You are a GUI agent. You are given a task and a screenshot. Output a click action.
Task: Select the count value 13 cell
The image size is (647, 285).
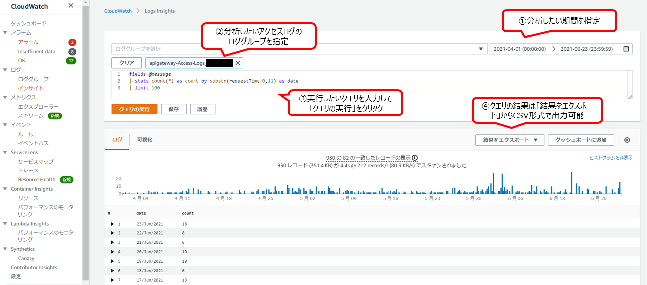[x=184, y=280]
